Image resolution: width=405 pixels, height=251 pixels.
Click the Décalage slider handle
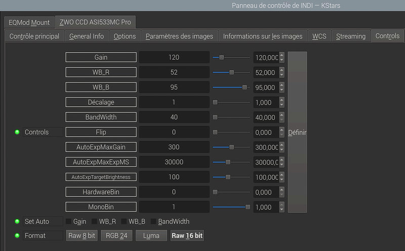pyautogui.click(x=215, y=102)
